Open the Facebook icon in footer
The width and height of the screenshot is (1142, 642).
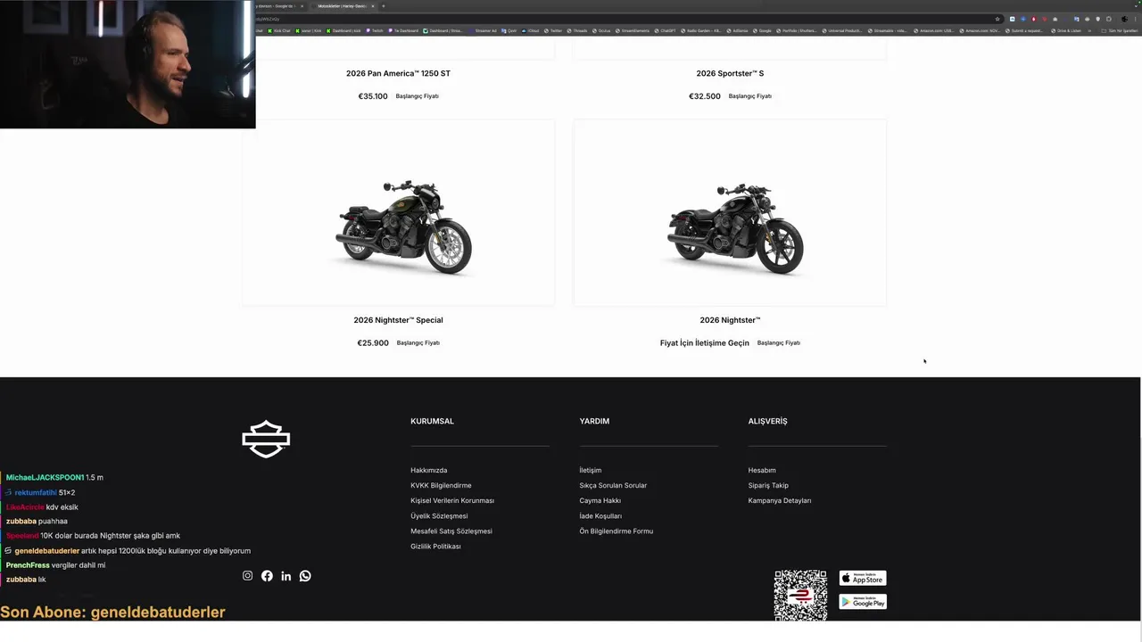(267, 576)
